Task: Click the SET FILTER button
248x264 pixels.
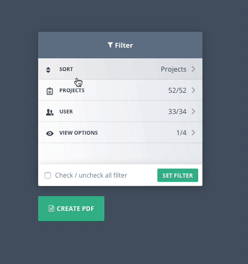Action: pyautogui.click(x=178, y=175)
